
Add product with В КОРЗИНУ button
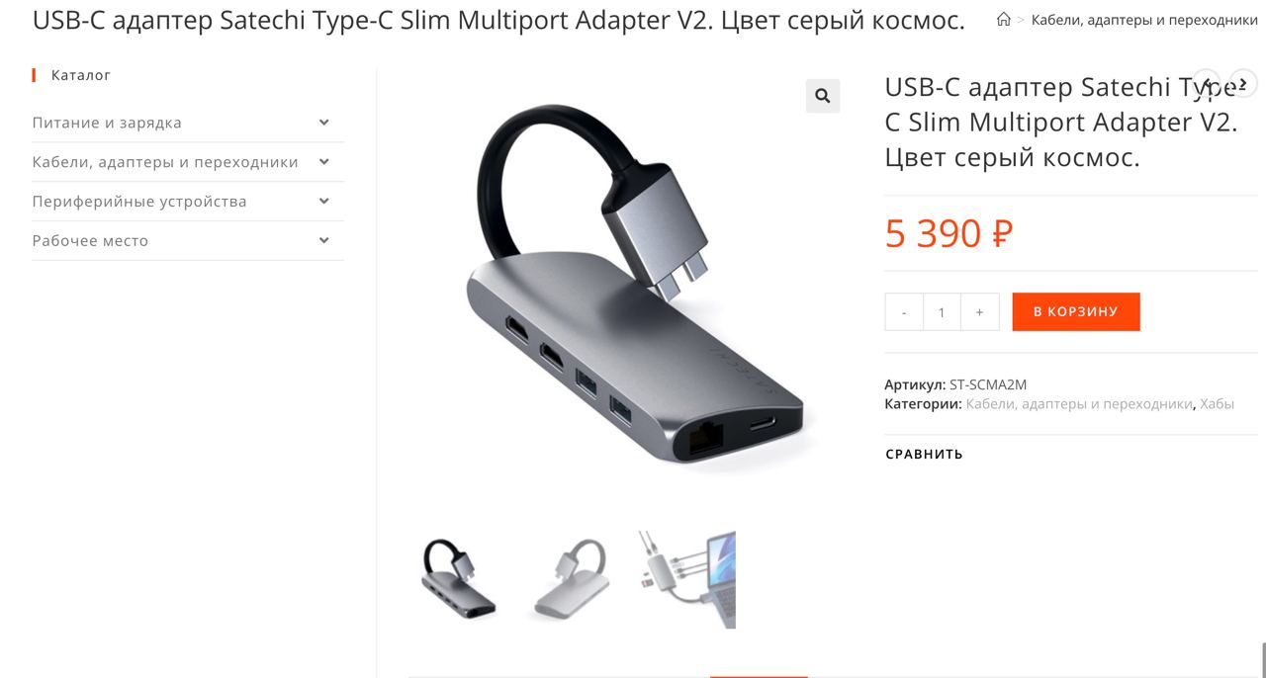pyautogui.click(x=1076, y=311)
